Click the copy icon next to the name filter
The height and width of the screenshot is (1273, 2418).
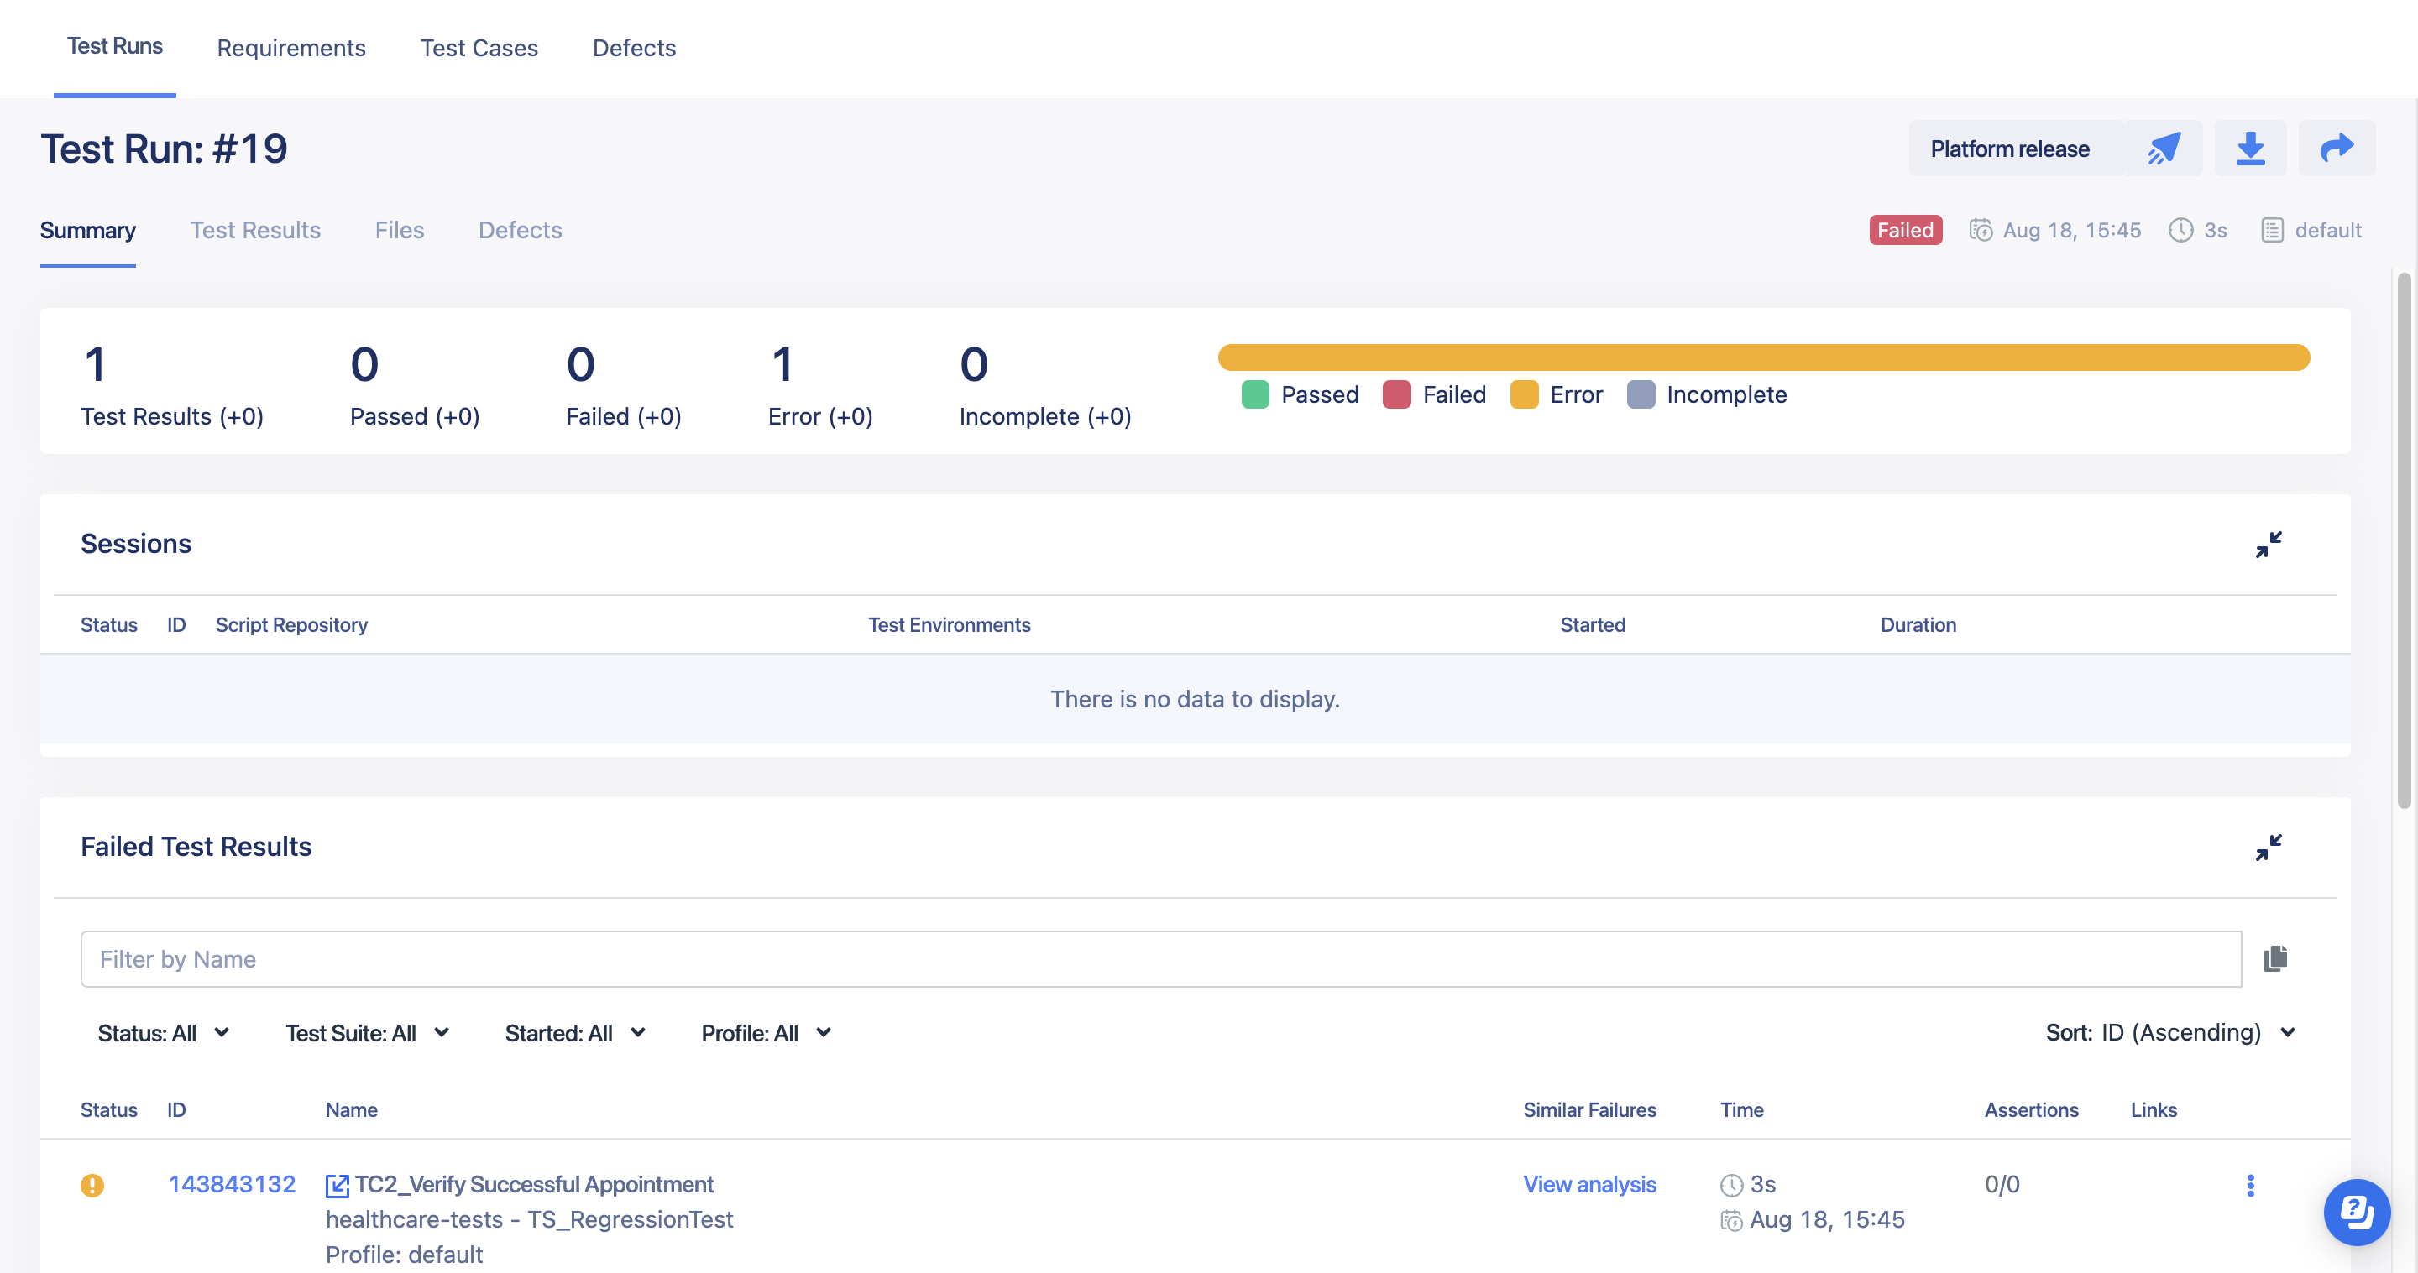(x=2275, y=959)
